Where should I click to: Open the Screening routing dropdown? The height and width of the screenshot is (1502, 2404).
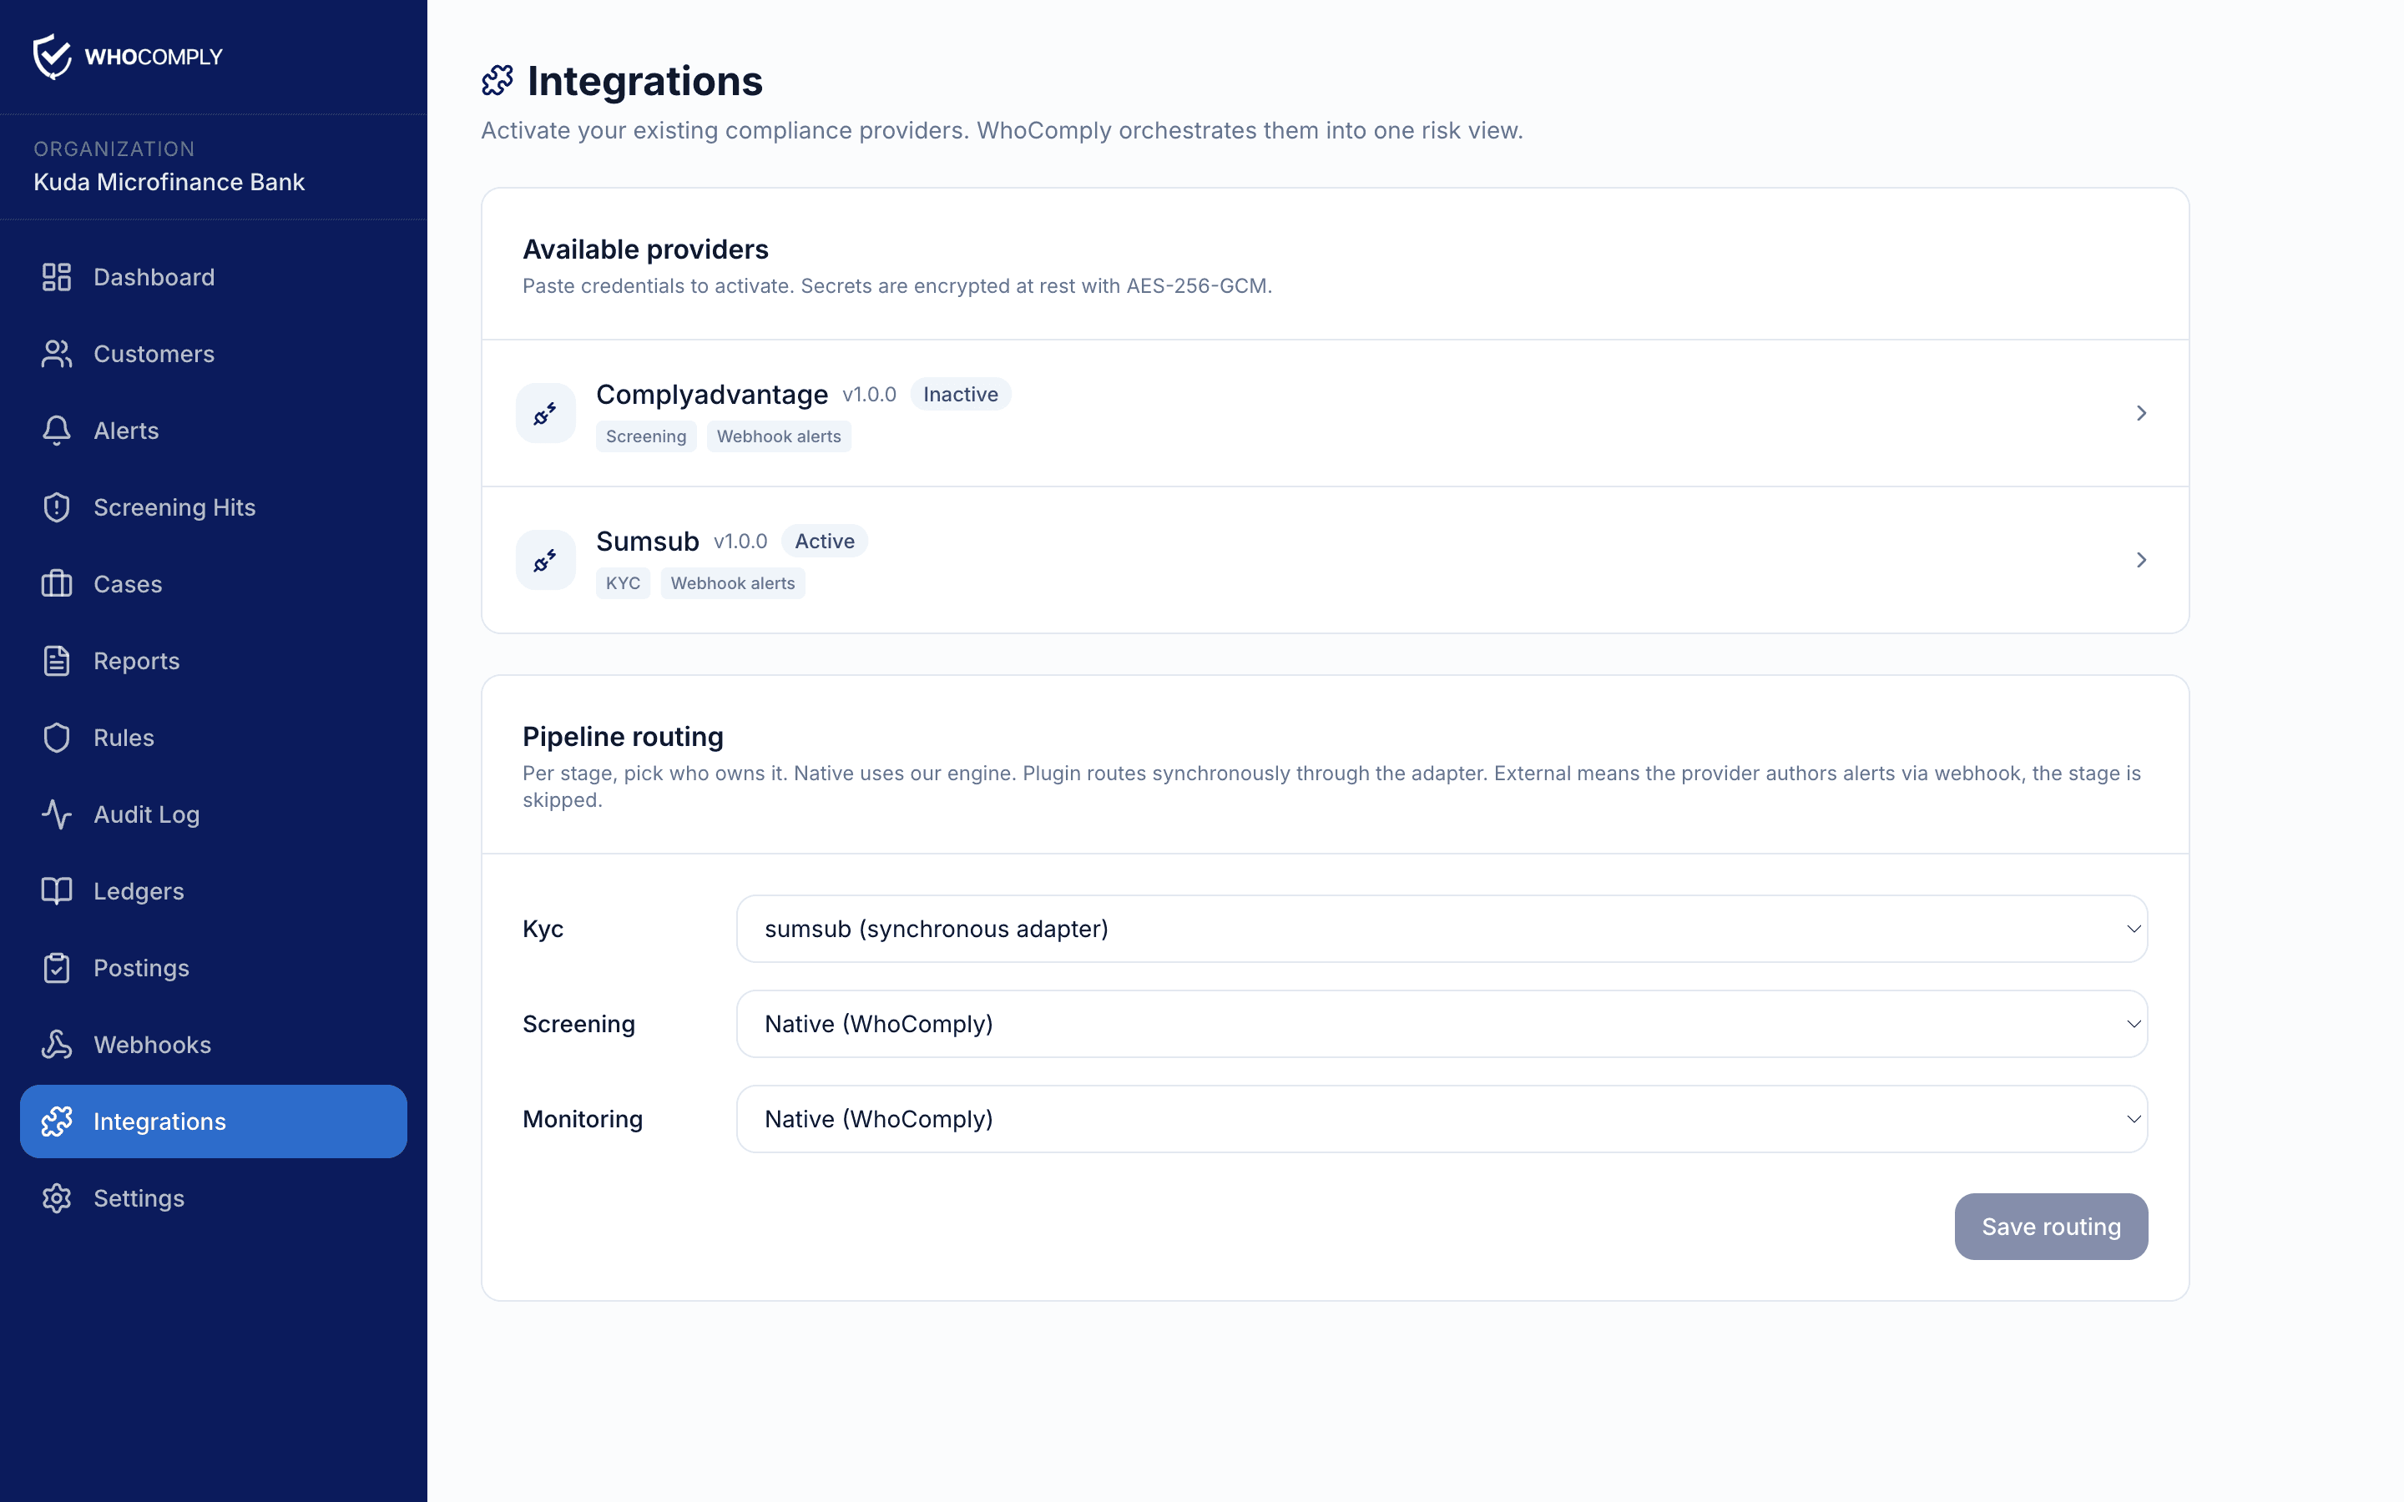pyautogui.click(x=1442, y=1024)
